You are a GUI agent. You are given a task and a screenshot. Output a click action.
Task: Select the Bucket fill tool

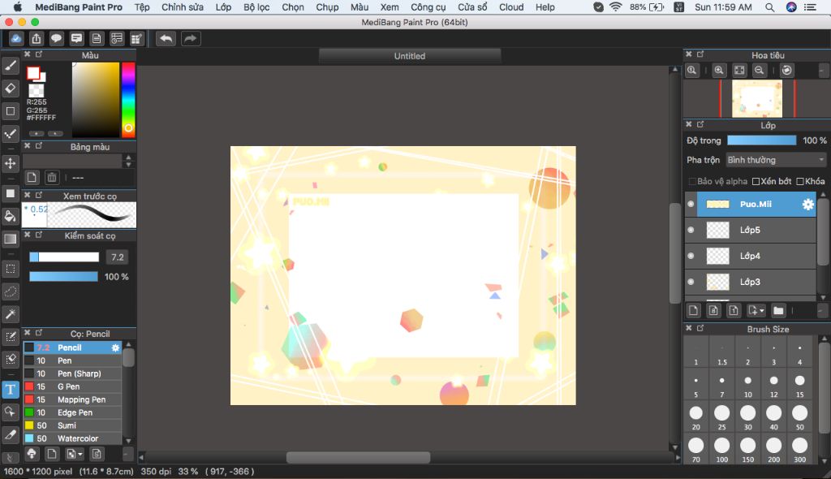(10, 216)
